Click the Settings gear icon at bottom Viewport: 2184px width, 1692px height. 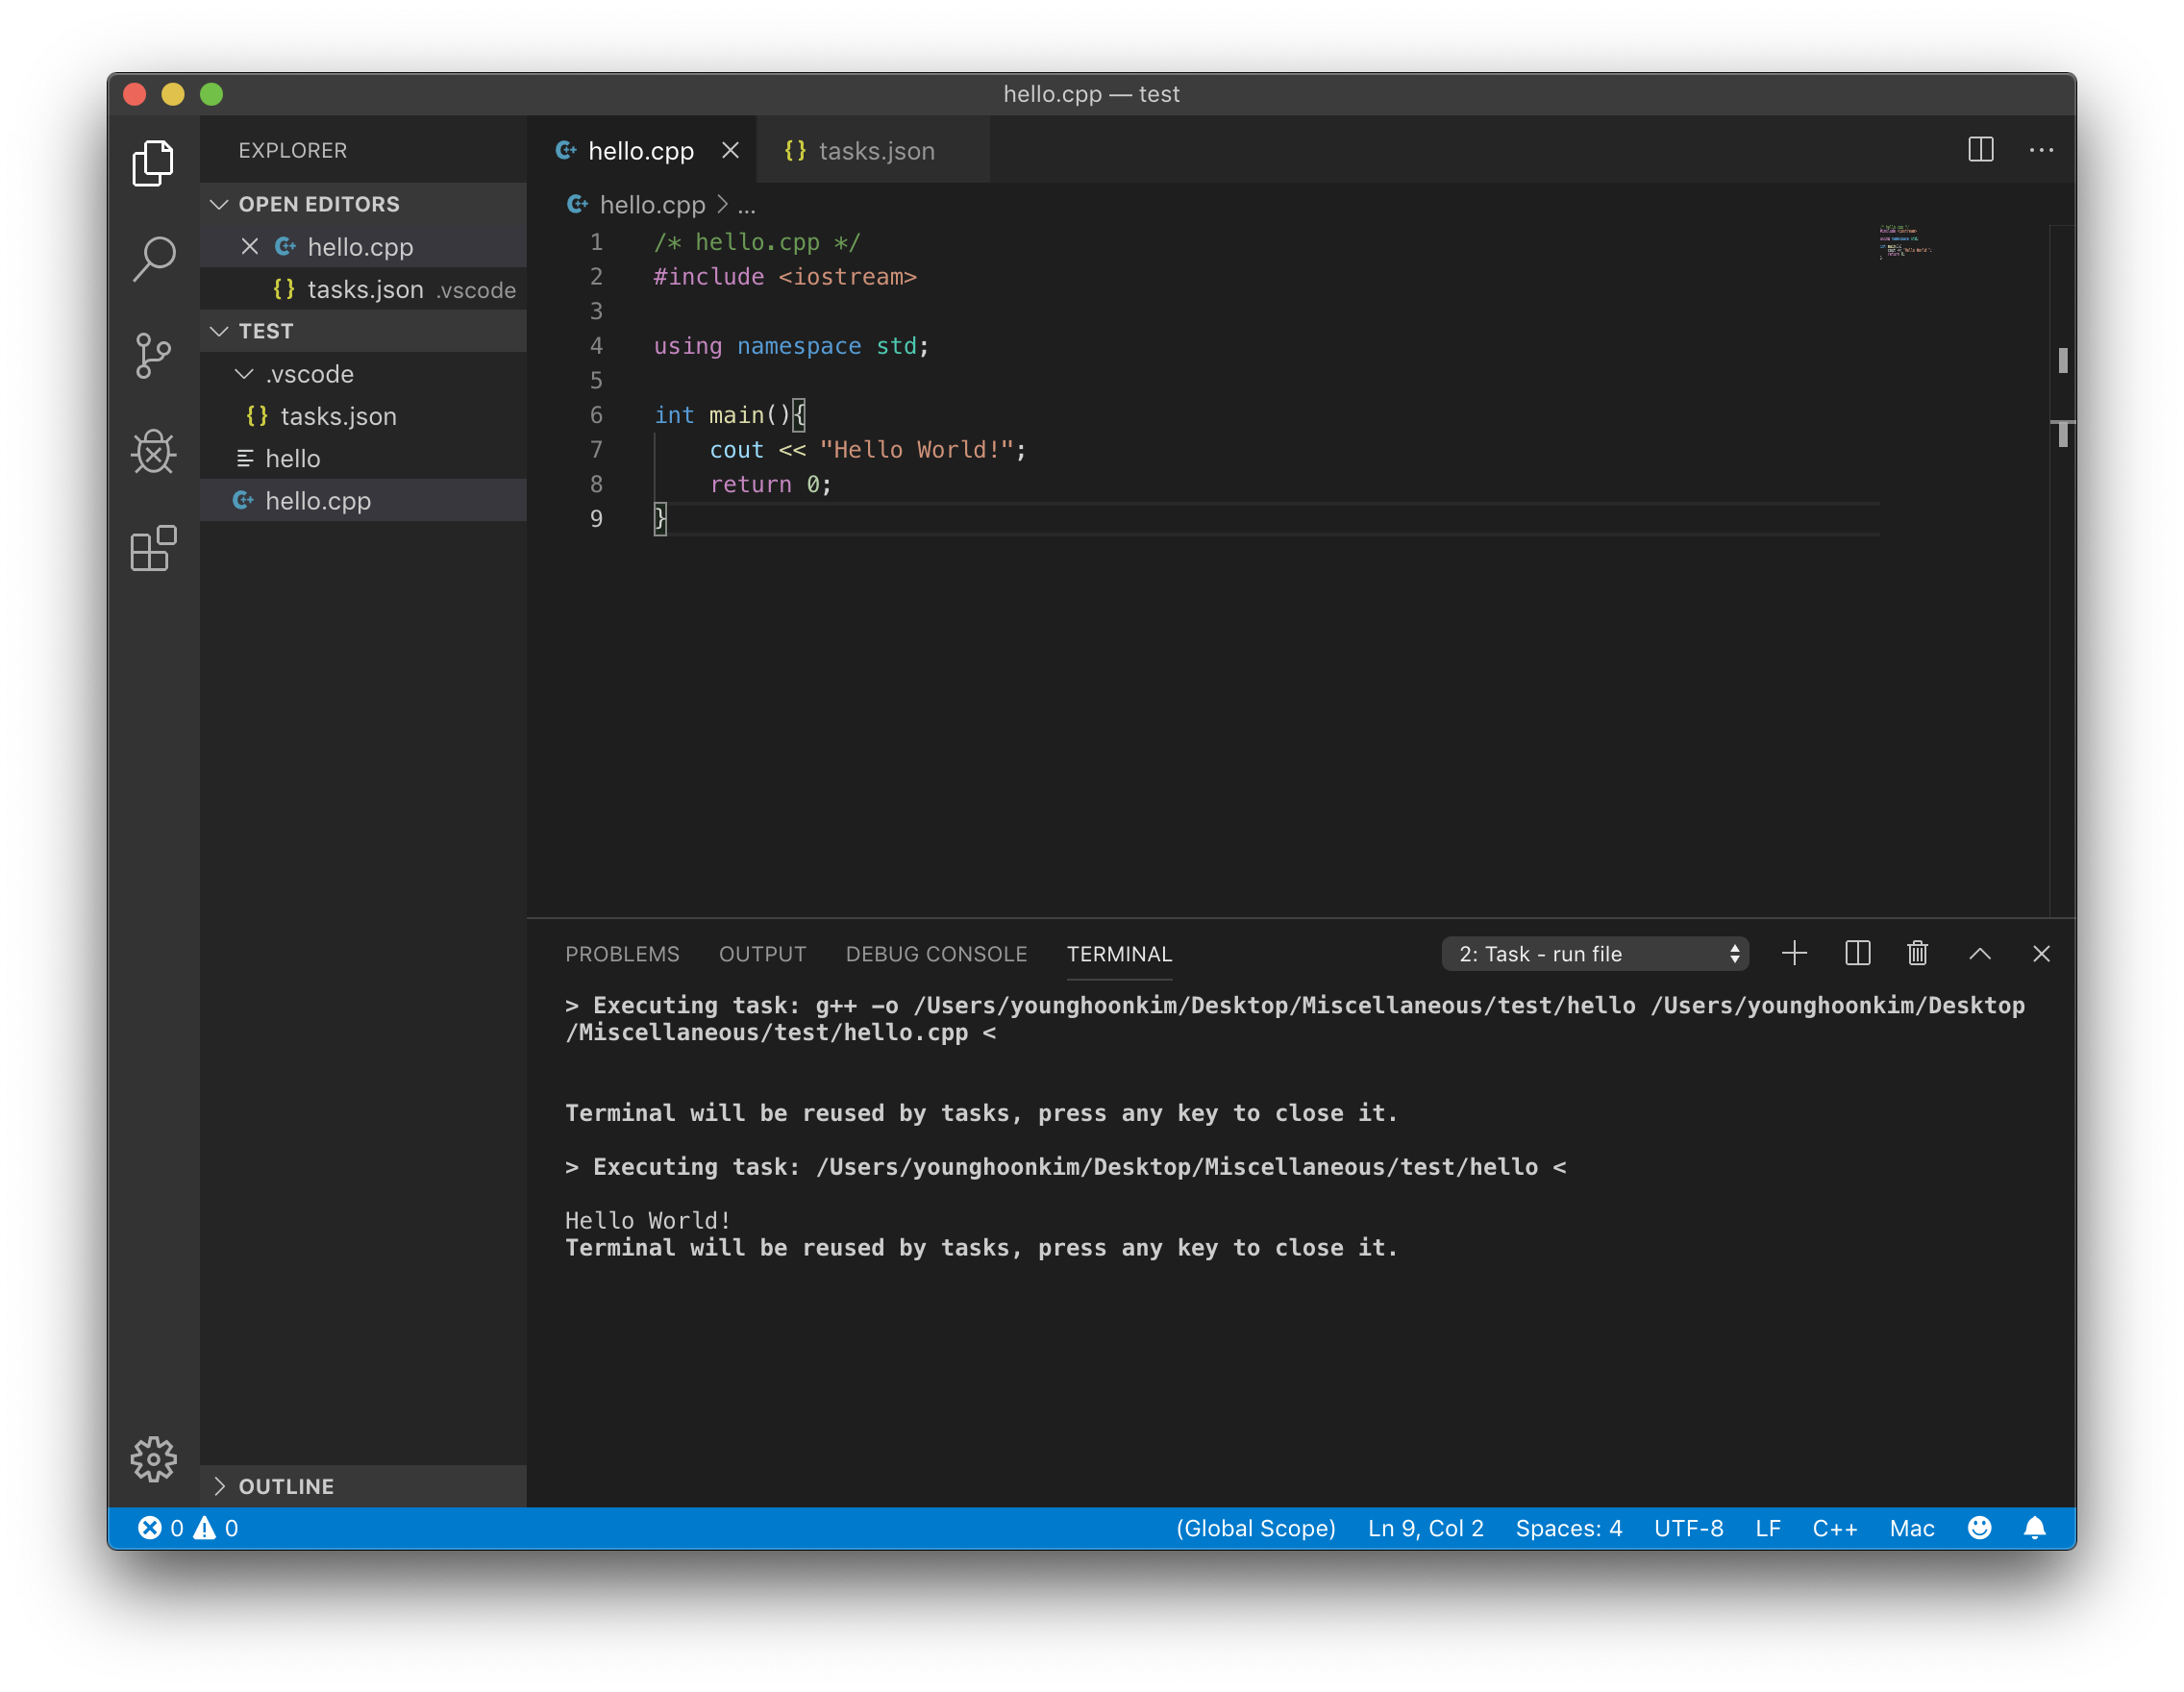click(153, 1456)
